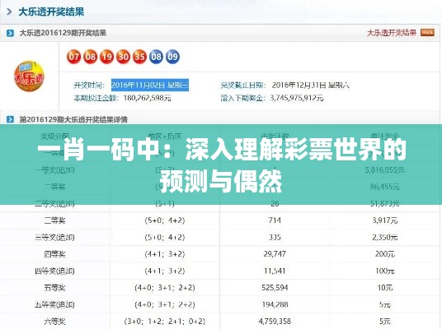Click the 兑奖截止日期 label

click(243, 85)
